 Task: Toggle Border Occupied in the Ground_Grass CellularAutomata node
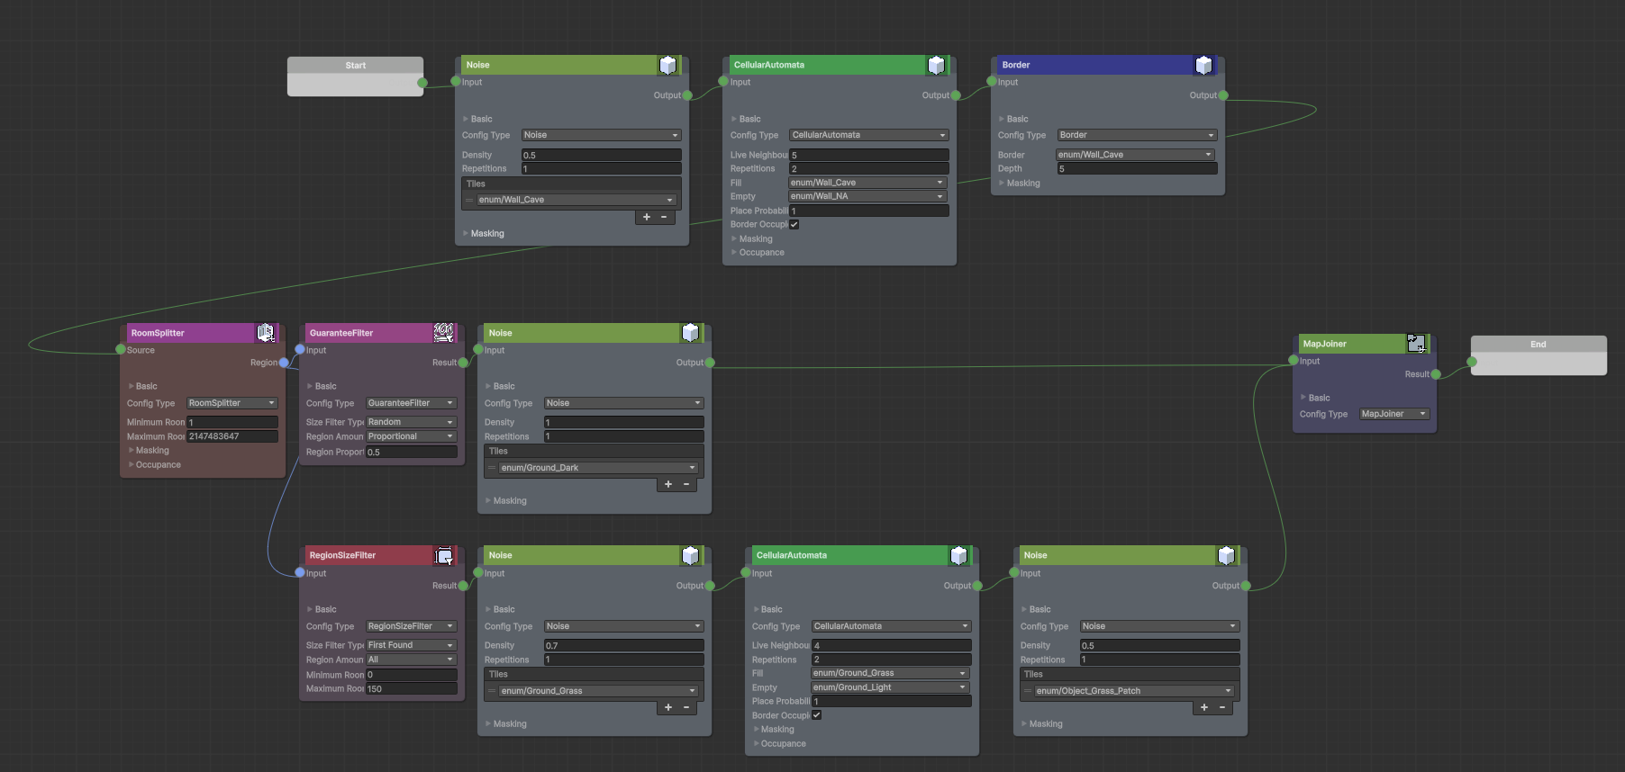pos(816,715)
